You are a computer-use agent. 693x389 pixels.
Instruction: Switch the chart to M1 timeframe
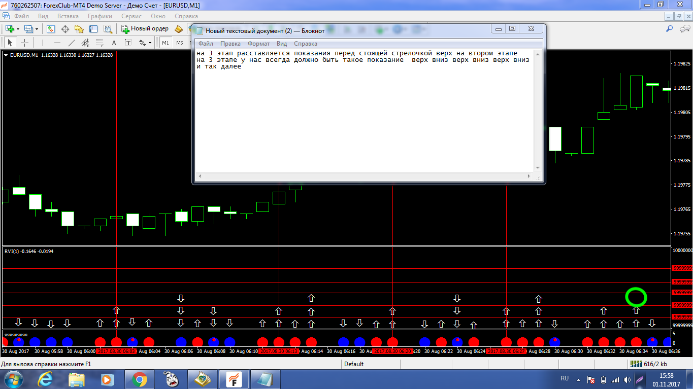(166, 43)
